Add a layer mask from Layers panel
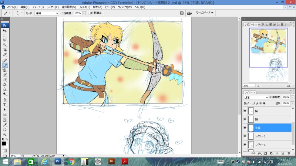296x166 pixels. click(265, 153)
